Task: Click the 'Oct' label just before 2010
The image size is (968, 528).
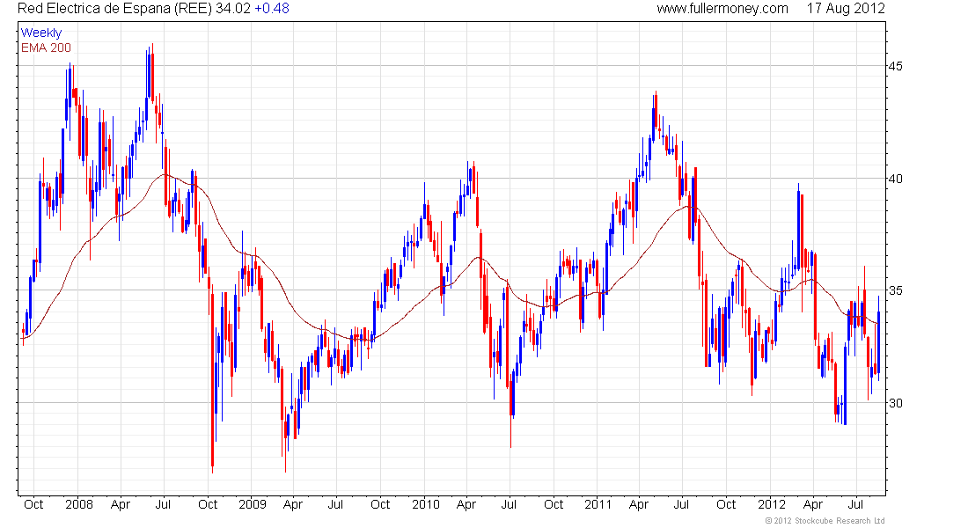Action: (x=380, y=504)
